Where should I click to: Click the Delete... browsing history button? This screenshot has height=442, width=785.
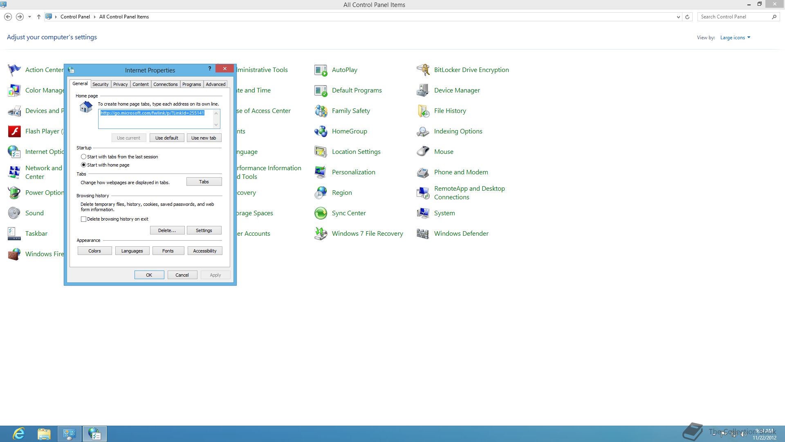point(167,230)
